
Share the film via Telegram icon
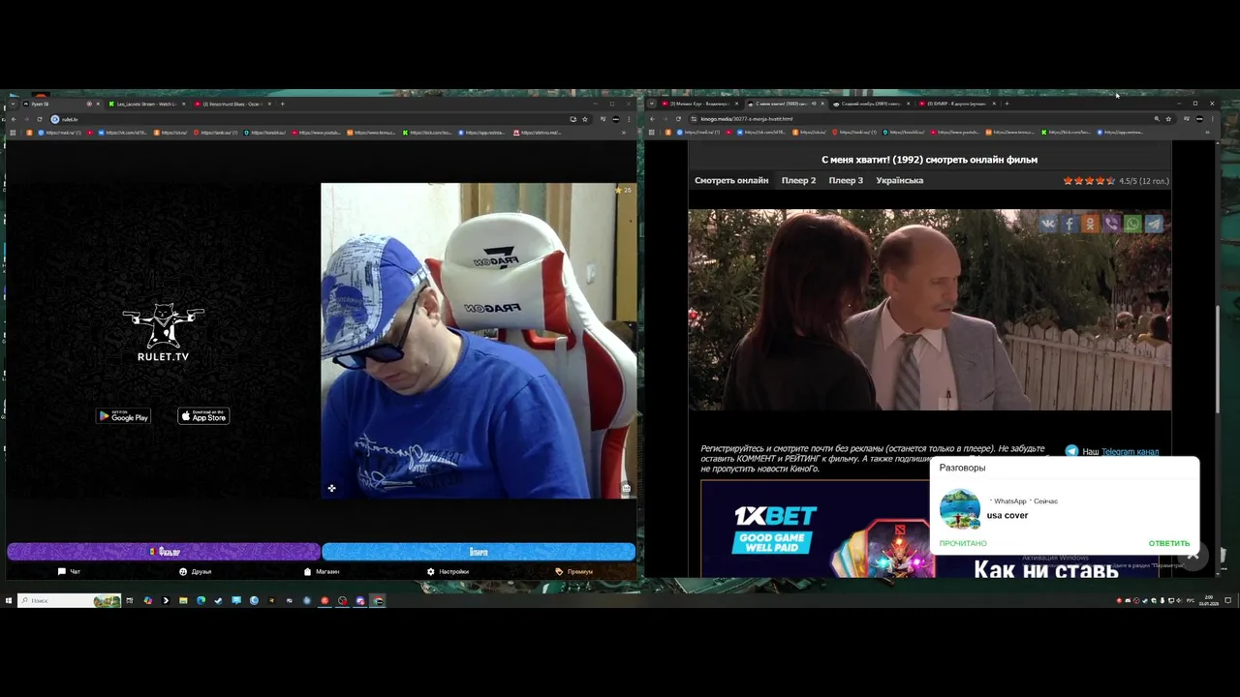(x=1155, y=224)
